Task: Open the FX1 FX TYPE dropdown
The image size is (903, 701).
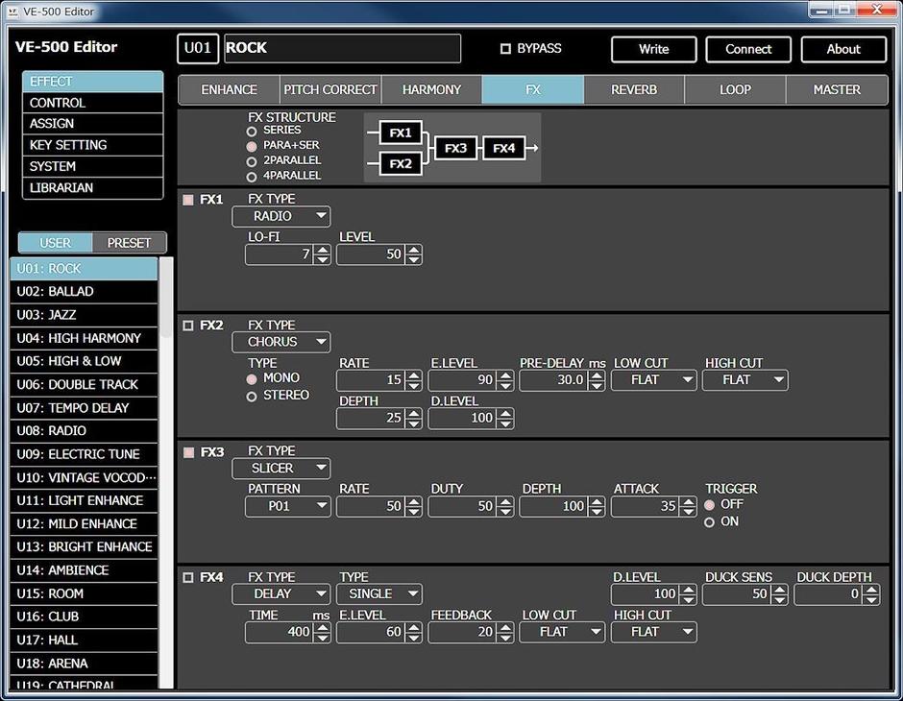Action: [x=281, y=216]
